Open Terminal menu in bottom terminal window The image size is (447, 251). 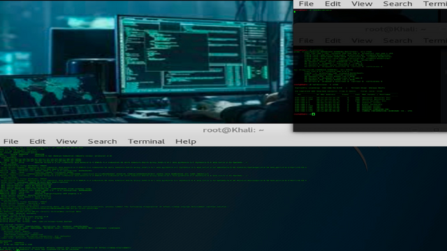[146, 142]
